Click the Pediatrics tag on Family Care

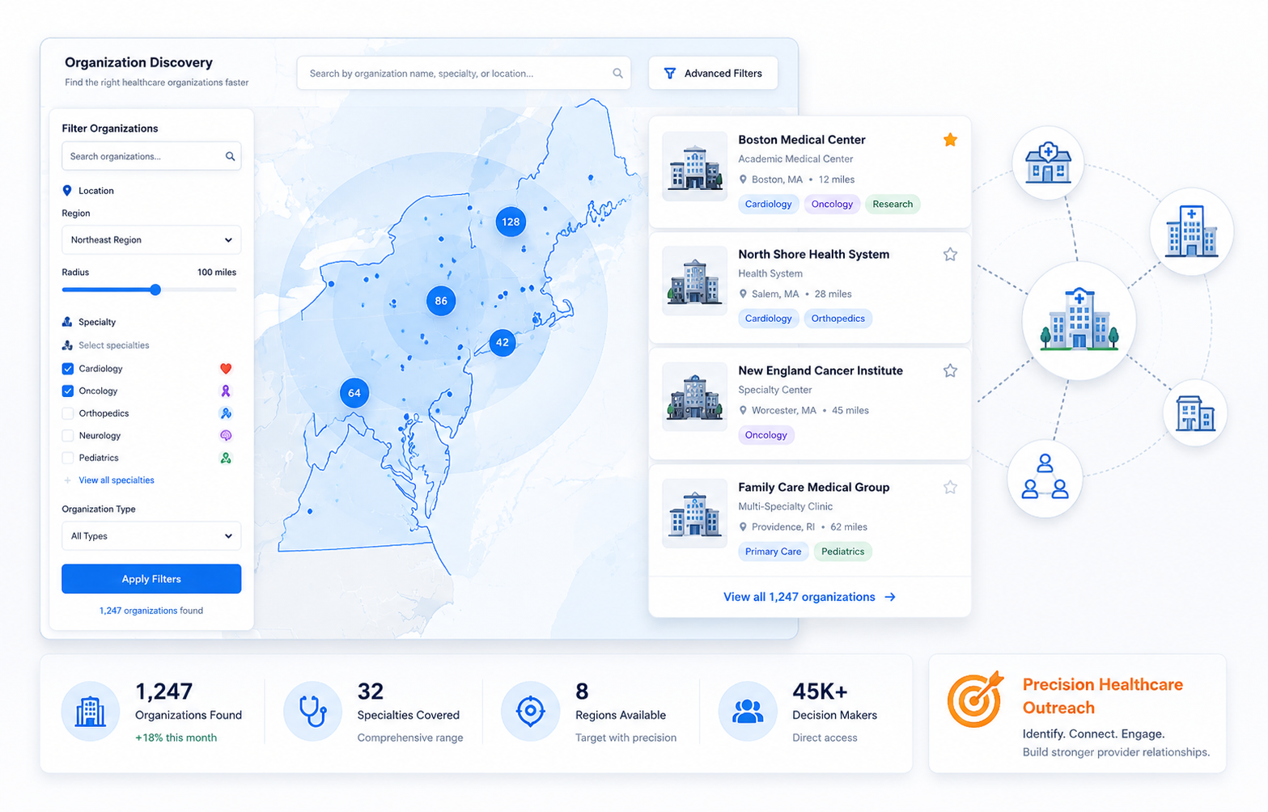tap(842, 552)
